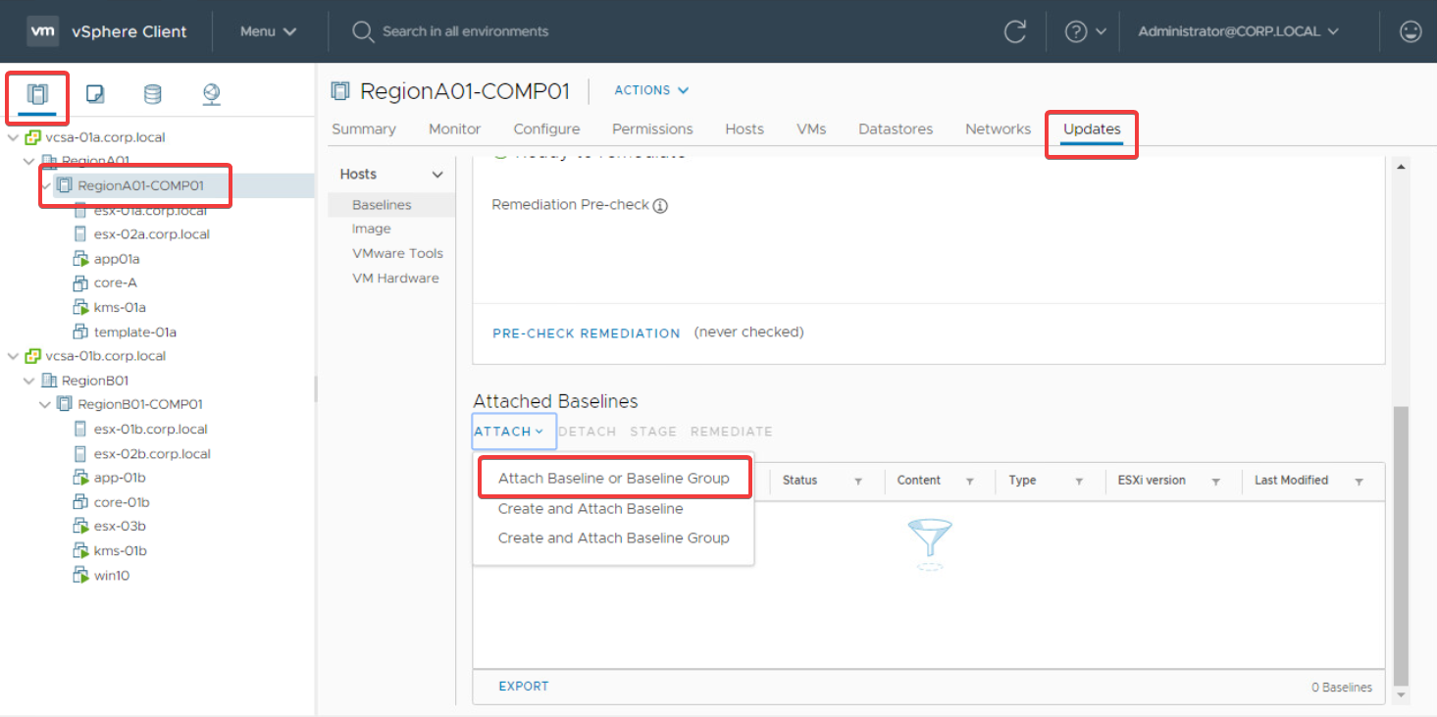Collapse the Hosts section in Updates sidebar

click(437, 175)
